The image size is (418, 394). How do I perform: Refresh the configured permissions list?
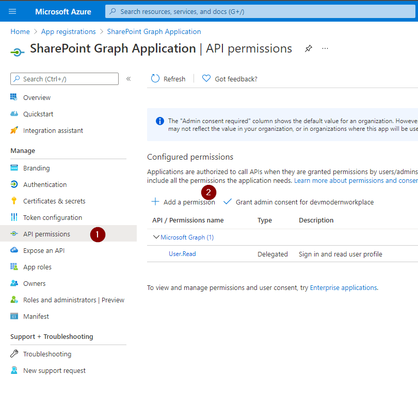click(x=168, y=78)
